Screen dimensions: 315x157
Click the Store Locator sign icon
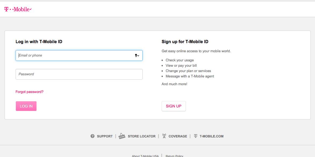[122, 136]
